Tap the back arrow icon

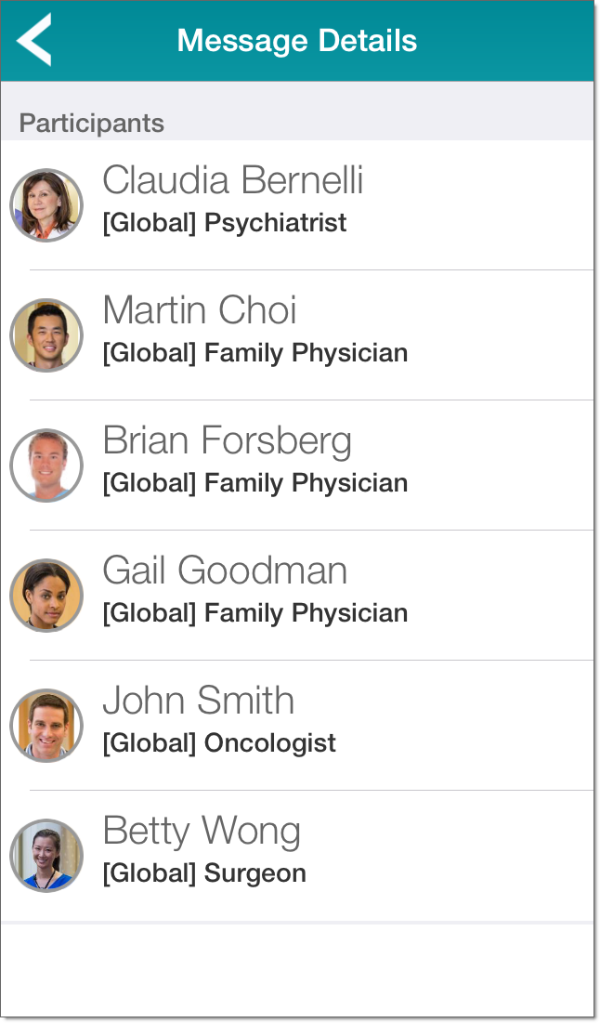point(34,41)
